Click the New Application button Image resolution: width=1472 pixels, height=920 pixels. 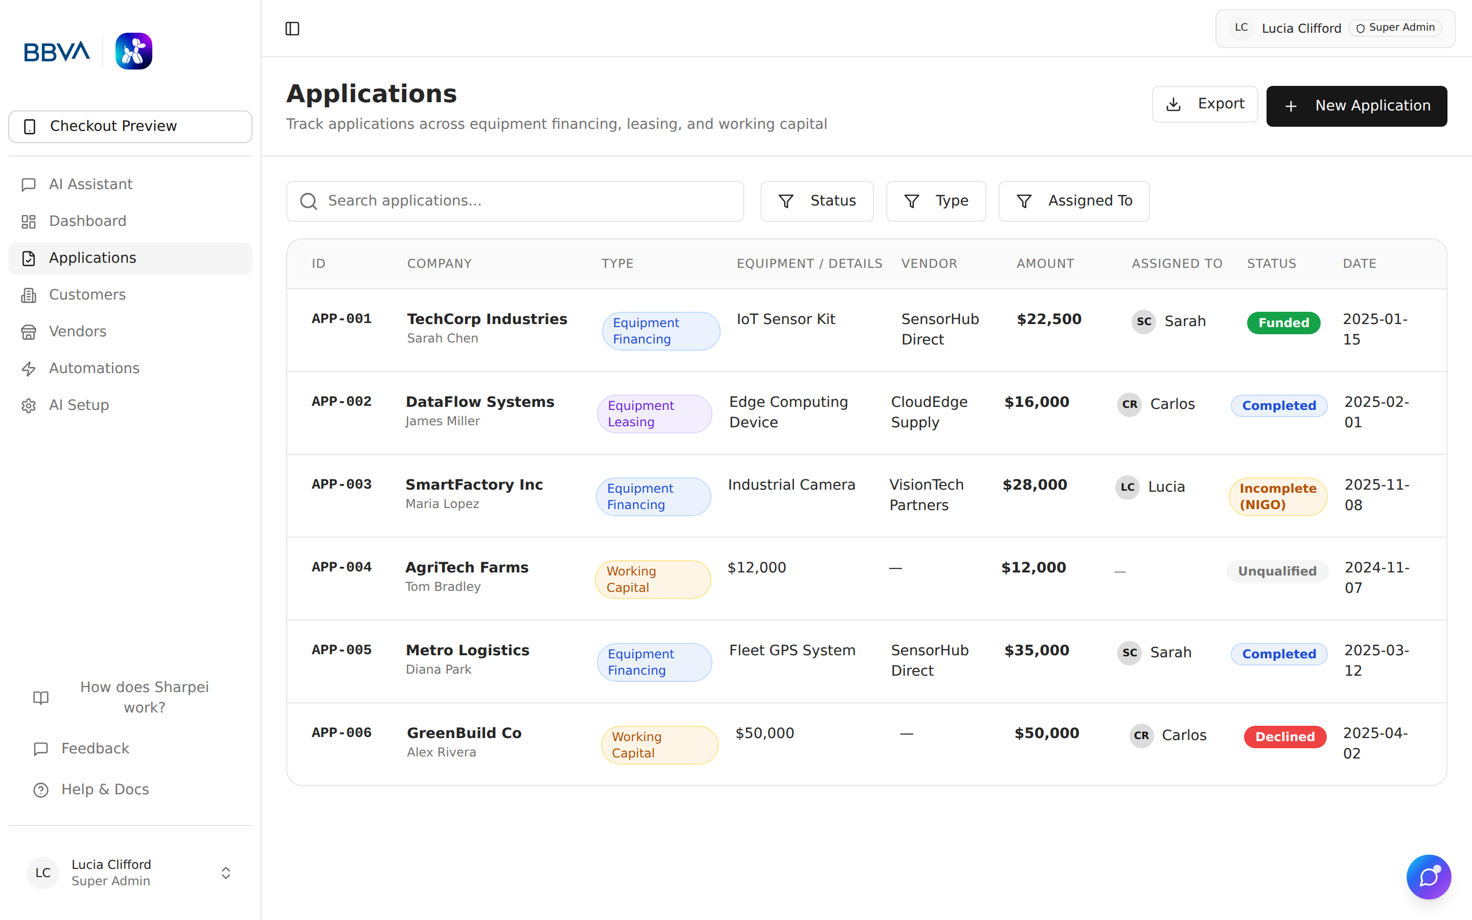[x=1356, y=106]
